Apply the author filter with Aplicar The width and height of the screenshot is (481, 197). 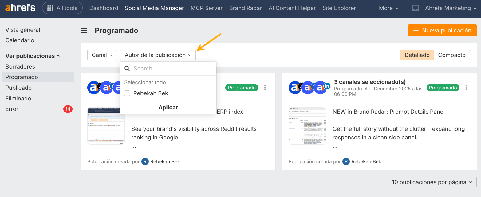click(x=168, y=107)
